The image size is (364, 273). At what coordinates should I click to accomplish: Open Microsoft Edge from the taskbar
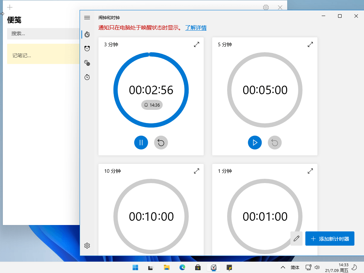(x=182, y=267)
